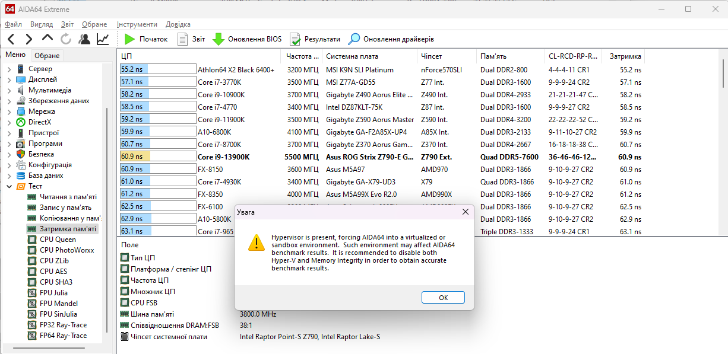Image resolution: width=728 pixels, height=354 pixels.
Task: Sort by the Затримка column header
Action: pyautogui.click(x=623, y=56)
